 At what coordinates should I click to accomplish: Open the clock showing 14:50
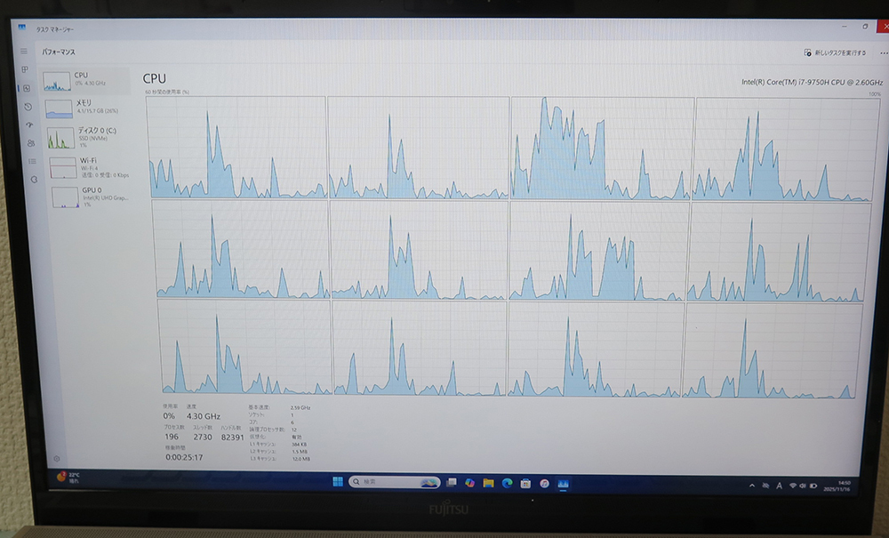click(x=837, y=486)
